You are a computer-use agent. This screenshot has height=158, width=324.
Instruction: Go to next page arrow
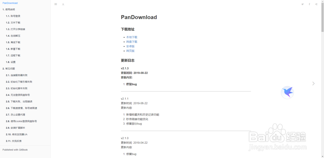(313, 84)
